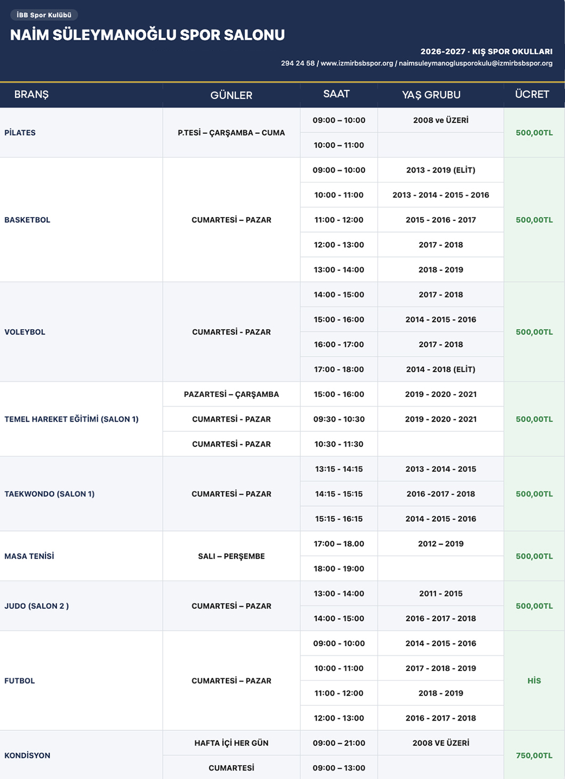Click the FUTBOL HİS fee cell
Screen dimensions: 565x779
(535, 681)
